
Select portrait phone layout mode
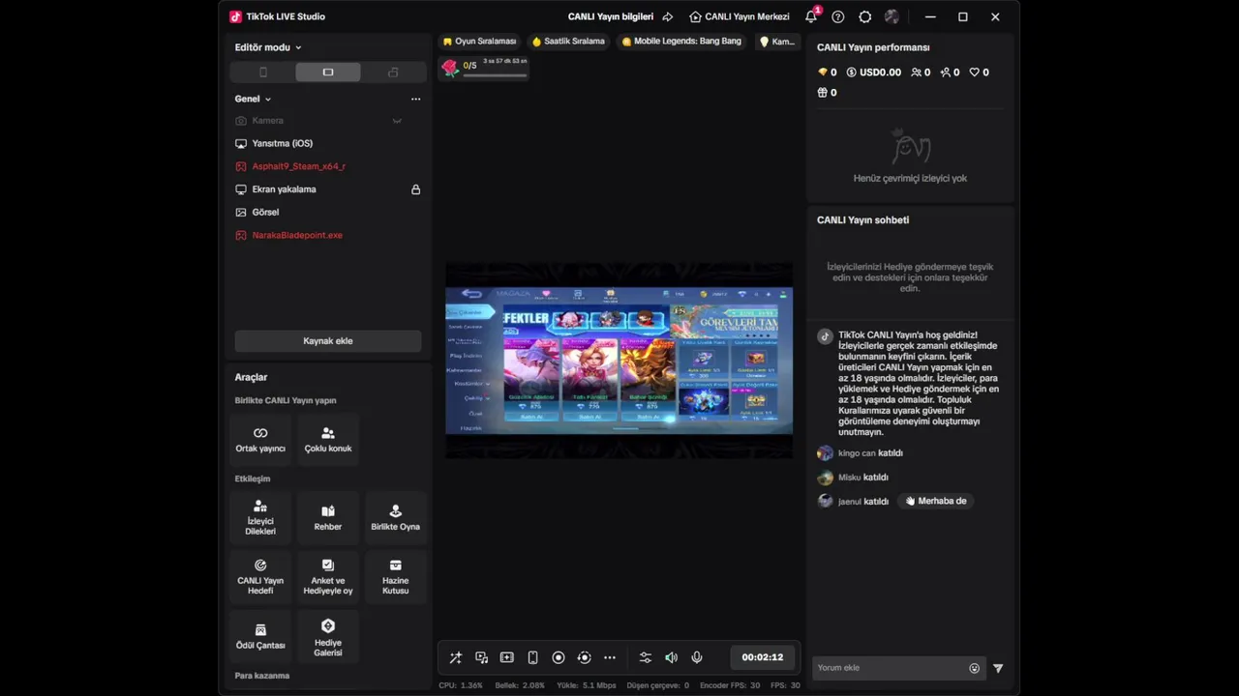click(263, 72)
